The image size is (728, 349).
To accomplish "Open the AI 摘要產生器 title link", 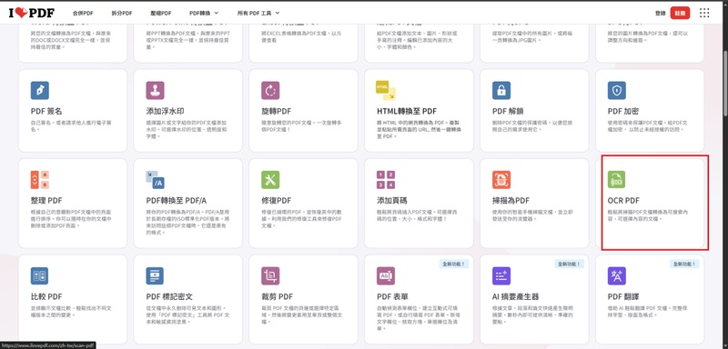I will 515,296.
